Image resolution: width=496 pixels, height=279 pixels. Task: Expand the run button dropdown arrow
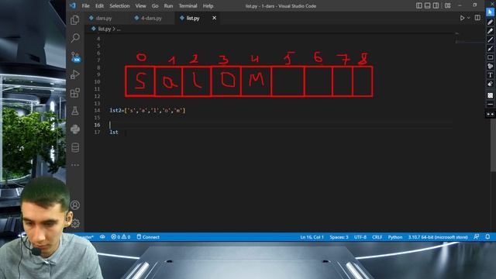(468, 18)
